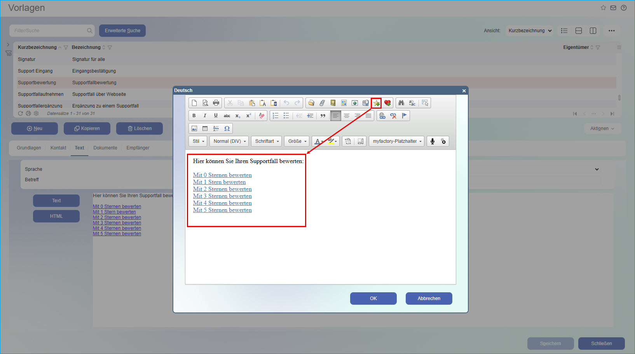Click the New Page icon in editor toolbar
Image resolution: width=635 pixels, height=354 pixels.
tap(194, 103)
